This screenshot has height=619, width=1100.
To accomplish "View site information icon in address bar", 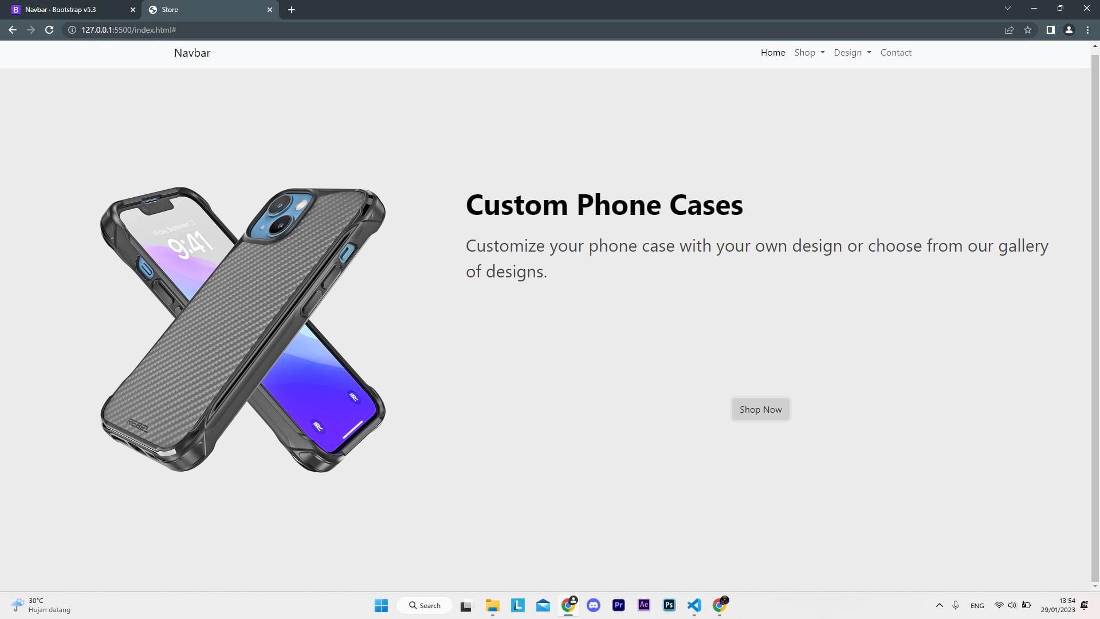I will coord(72,30).
